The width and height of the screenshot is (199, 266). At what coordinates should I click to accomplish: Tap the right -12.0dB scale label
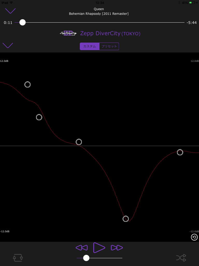[194, 231]
